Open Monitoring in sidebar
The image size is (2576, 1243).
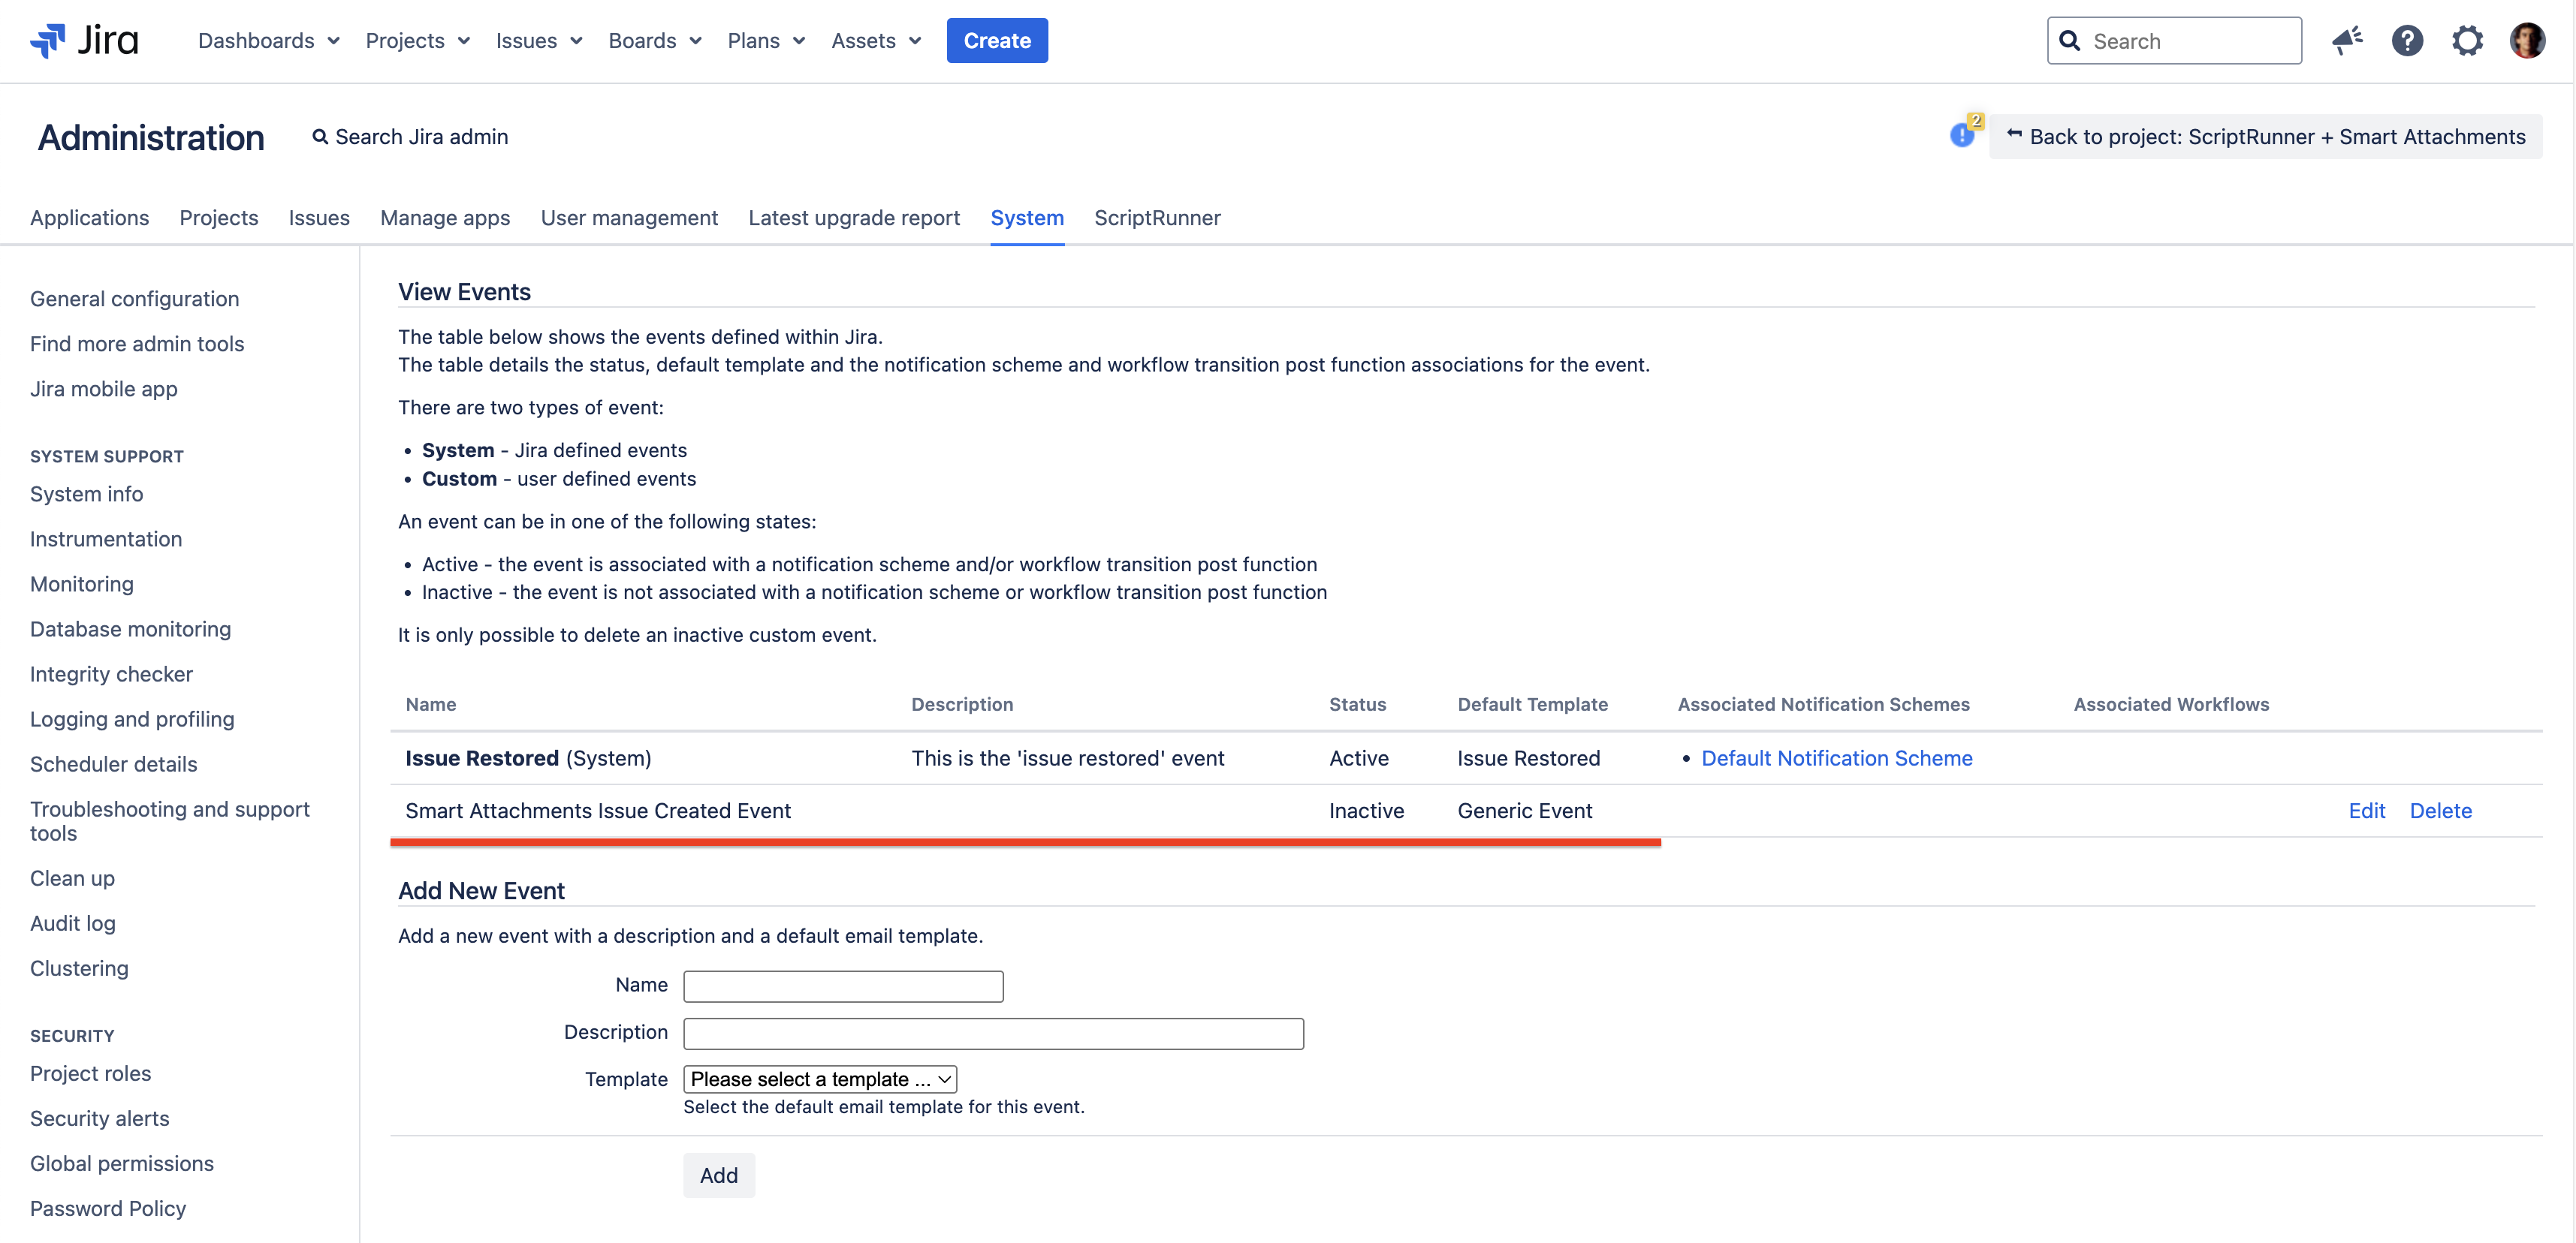[81, 583]
